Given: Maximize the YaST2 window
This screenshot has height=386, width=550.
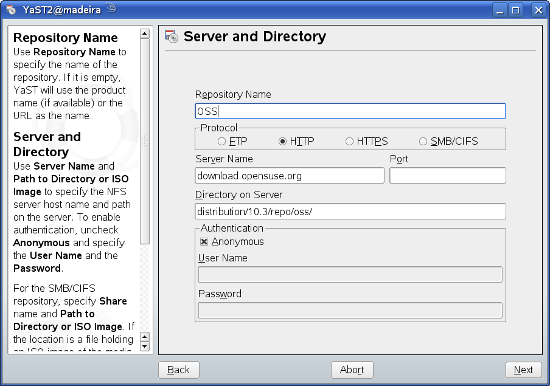Looking at the screenshot, I should [516, 10].
